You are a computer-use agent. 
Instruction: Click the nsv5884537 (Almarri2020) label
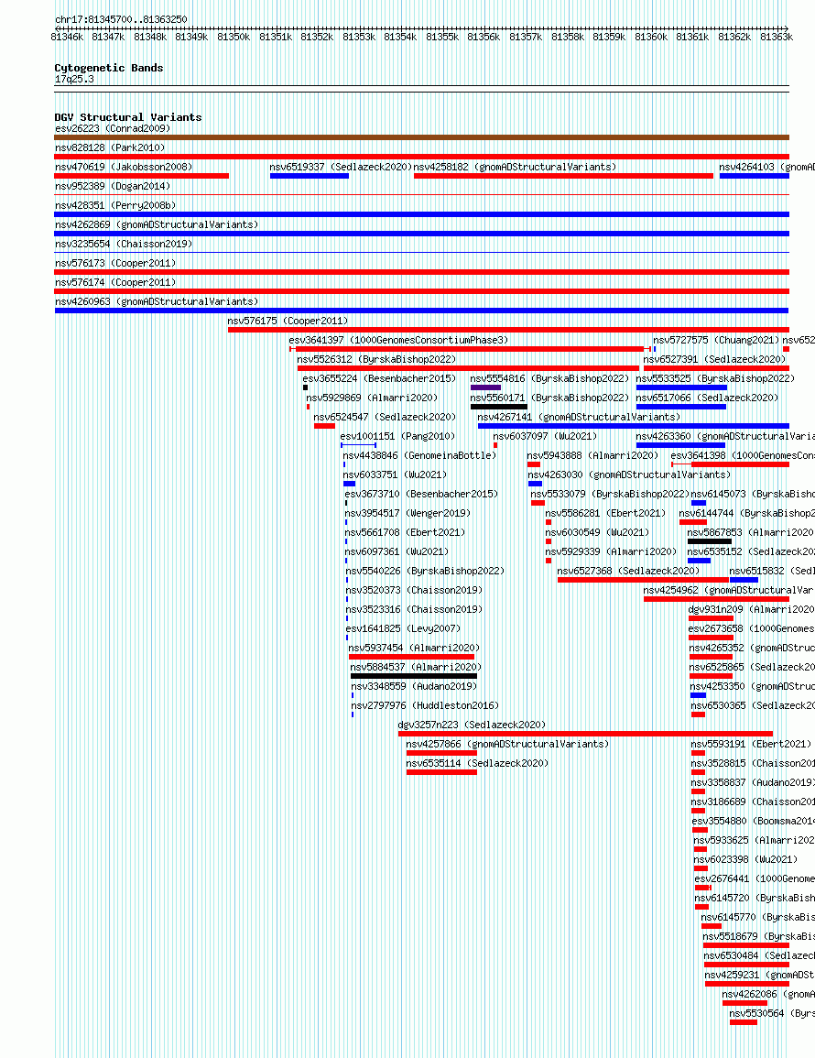(x=417, y=668)
